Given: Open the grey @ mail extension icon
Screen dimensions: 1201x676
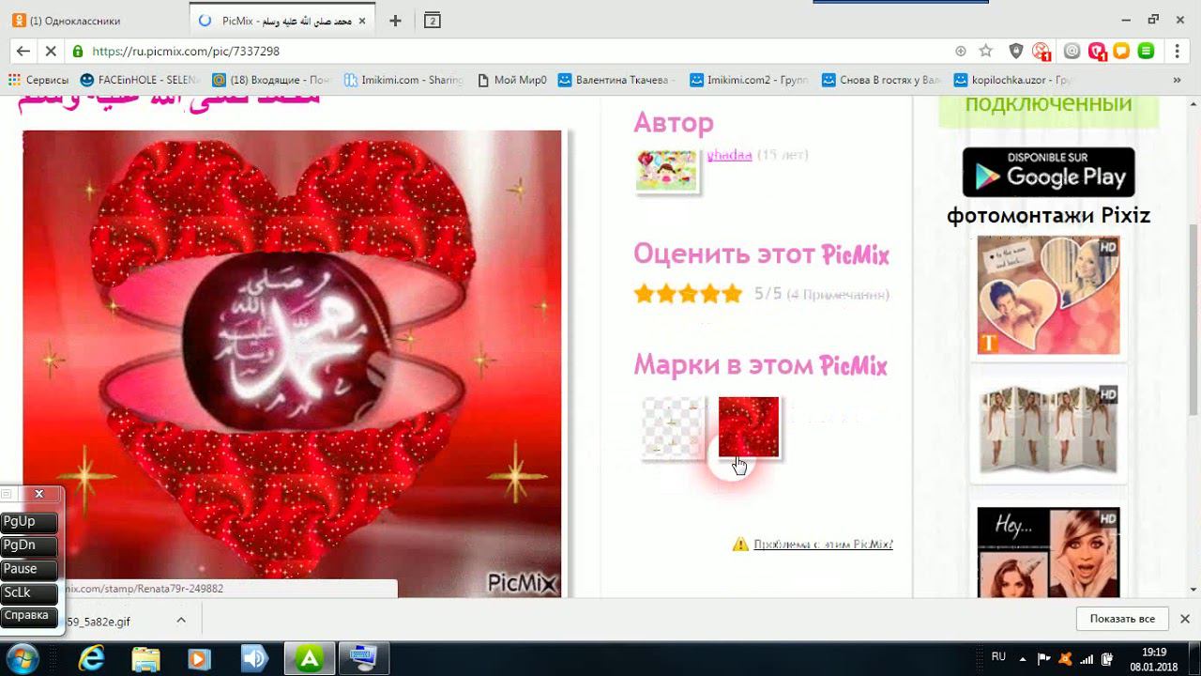Looking at the screenshot, I should click(1072, 51).
